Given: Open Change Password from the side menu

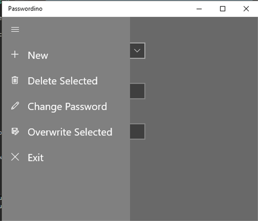Looking at the screenshot, I should (x=67, y=107).
